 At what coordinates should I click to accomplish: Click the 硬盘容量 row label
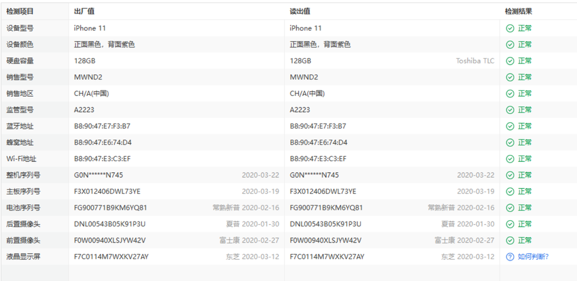[x=20, y=61]
